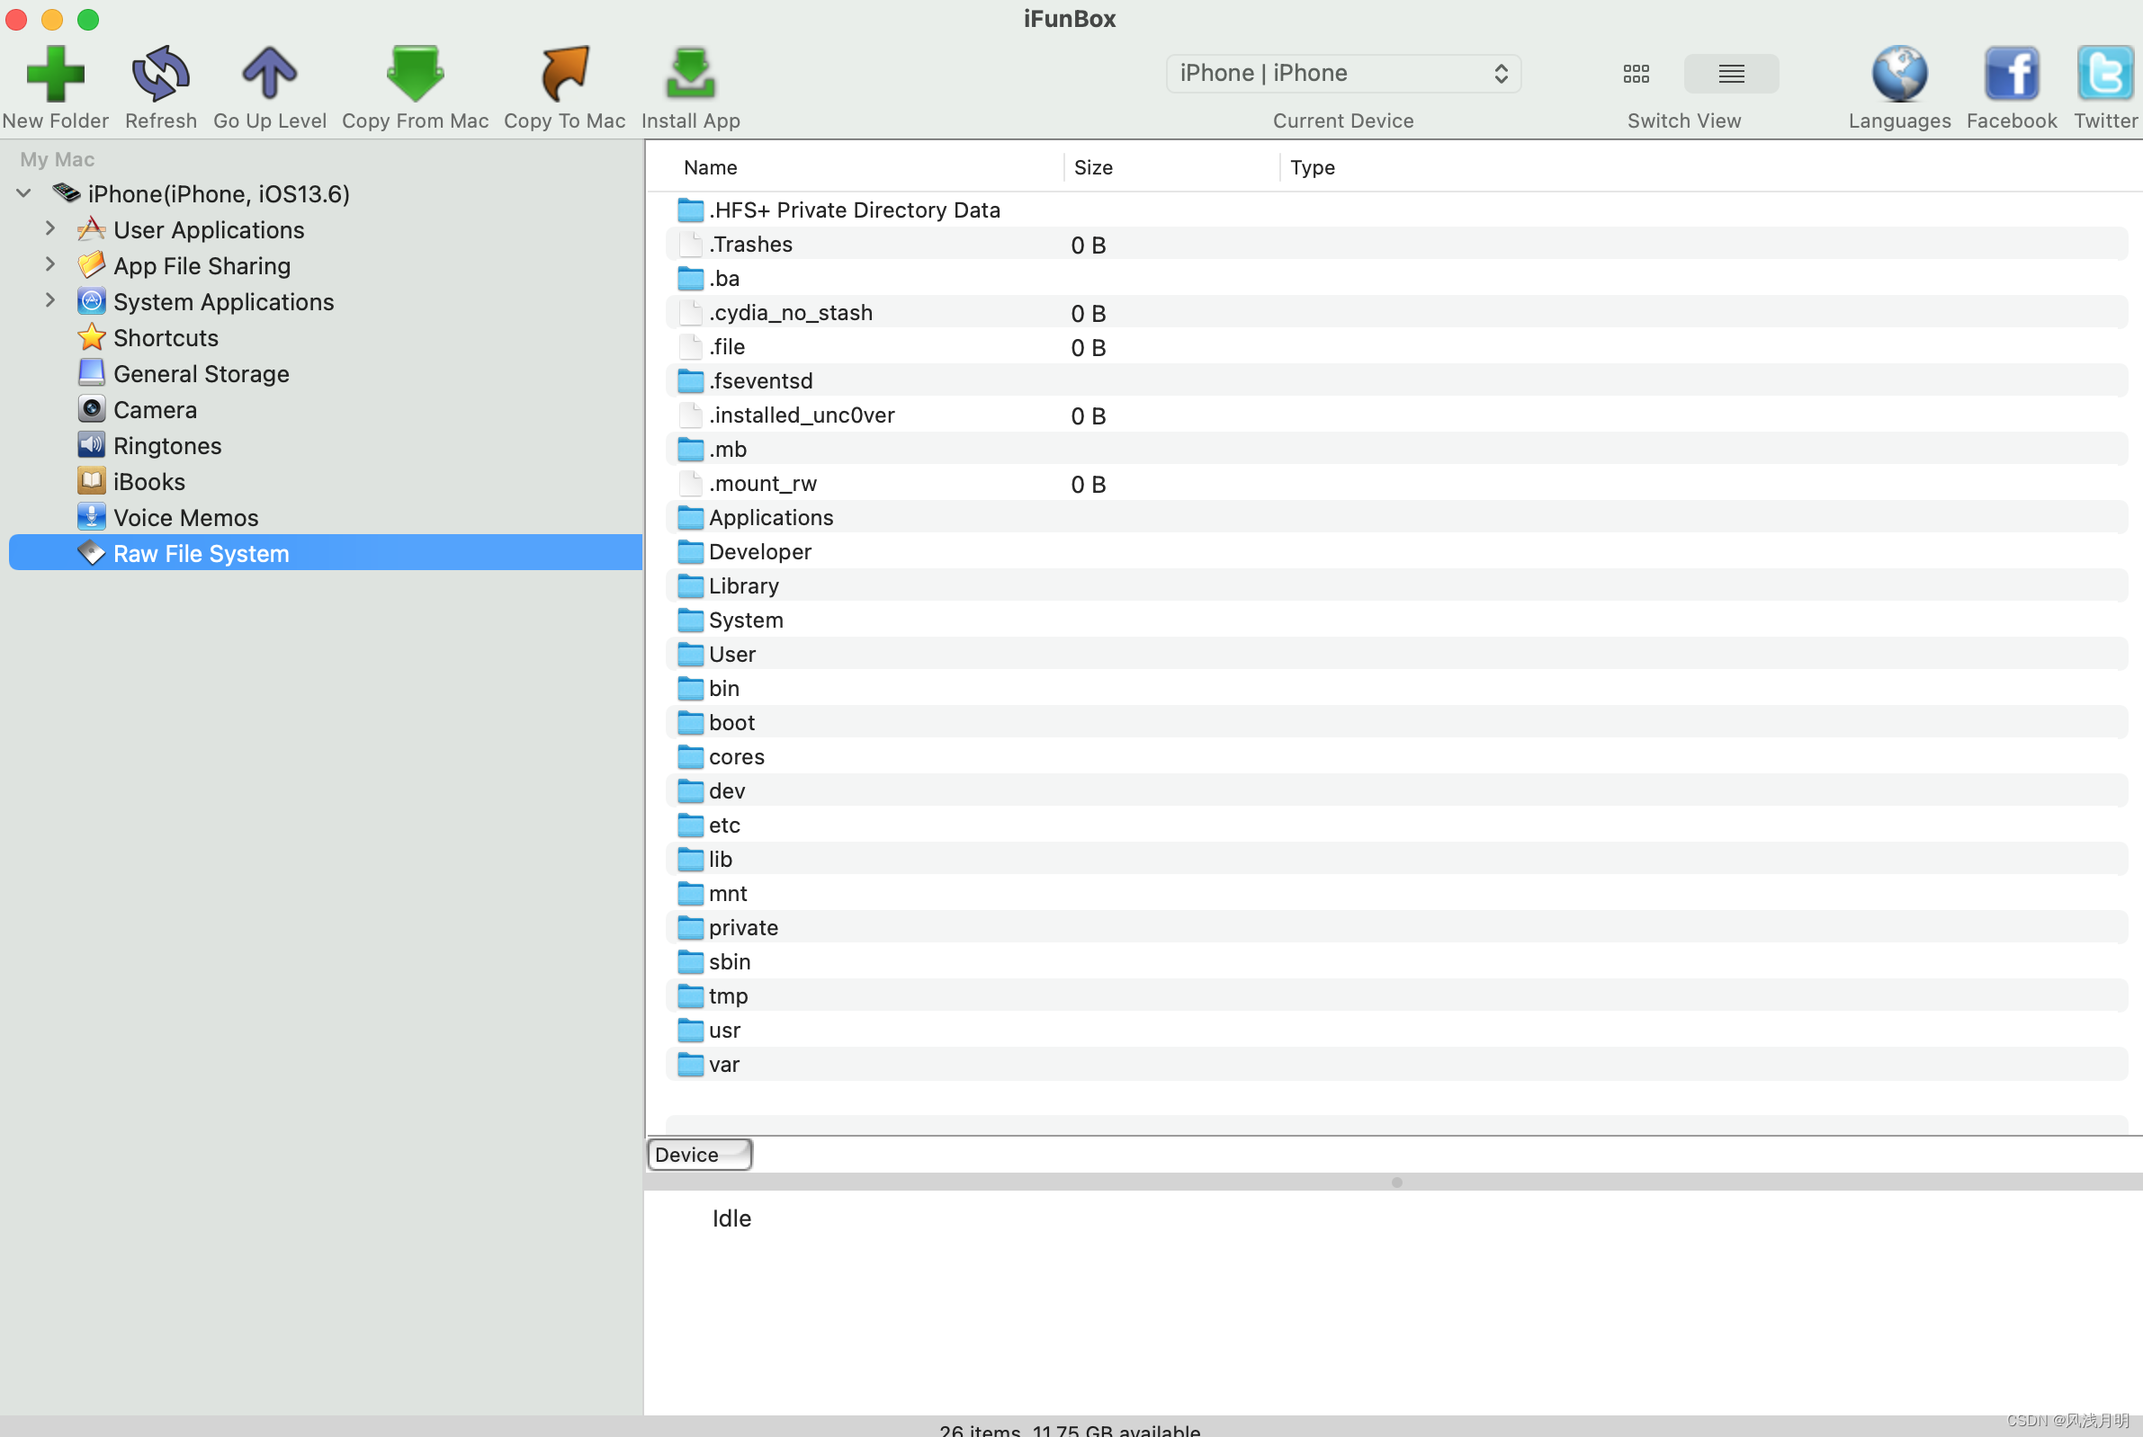2143x1437 pixels.
Task: Sort files by Name column header
Action: point(711,168)
